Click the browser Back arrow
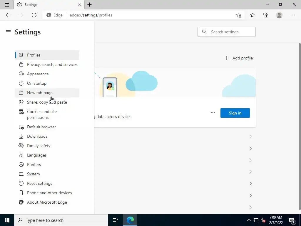This screenshot has width=301, height=226. [x=8, y=15]
